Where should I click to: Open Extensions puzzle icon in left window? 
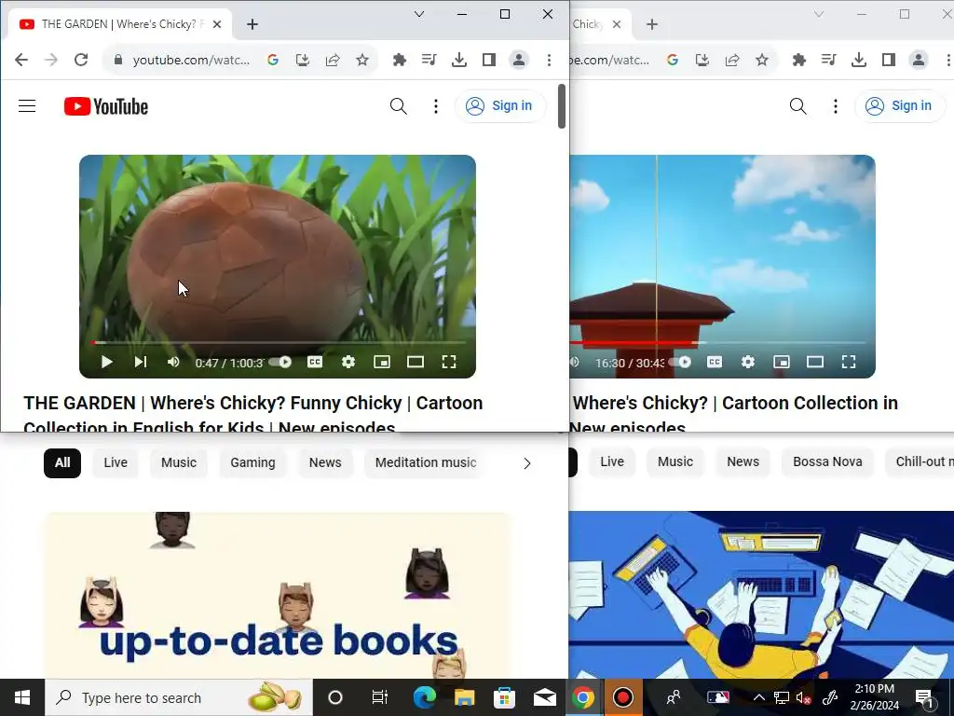pyautogui.click(x=400, y=60)
